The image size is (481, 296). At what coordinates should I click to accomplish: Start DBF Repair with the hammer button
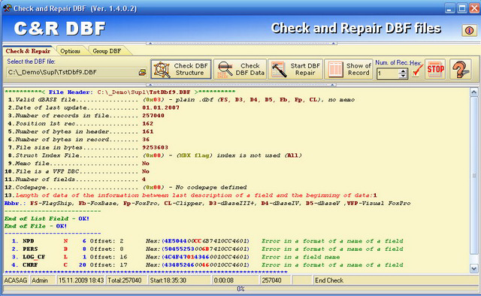pyautogui.click(x=295, y=69)
